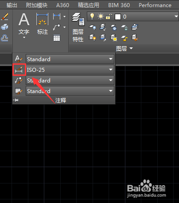This screenshot has height=203, width=179.
Task: Click the Erase tool icon
Action: point(4,16)
